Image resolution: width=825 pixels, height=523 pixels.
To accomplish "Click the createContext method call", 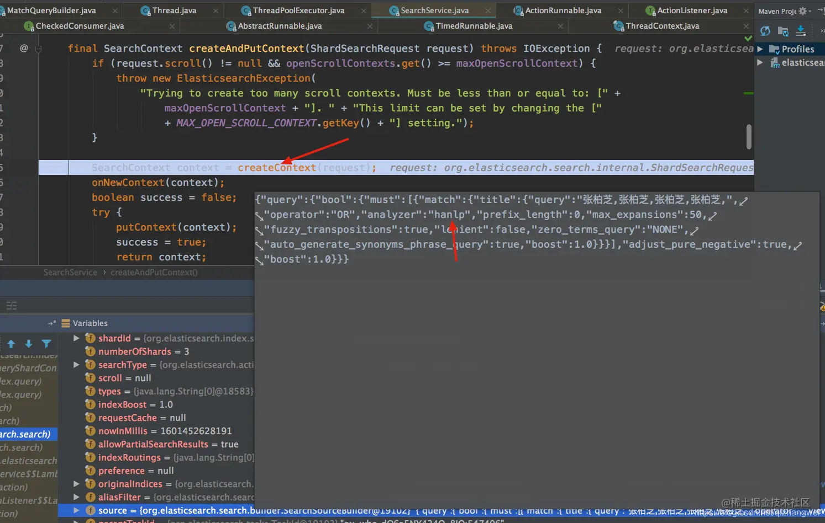I will click(x=277, y=168).
